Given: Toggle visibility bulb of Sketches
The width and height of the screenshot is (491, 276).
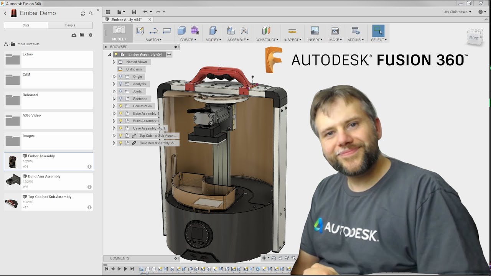Looking at the screenshot, I should tap(120, 99).
